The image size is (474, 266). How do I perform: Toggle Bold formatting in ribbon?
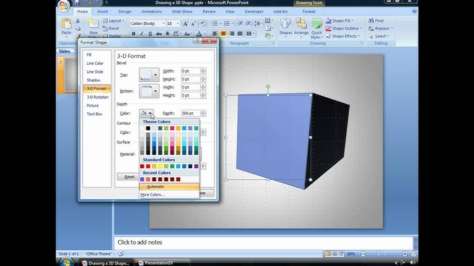click(133, 34)
